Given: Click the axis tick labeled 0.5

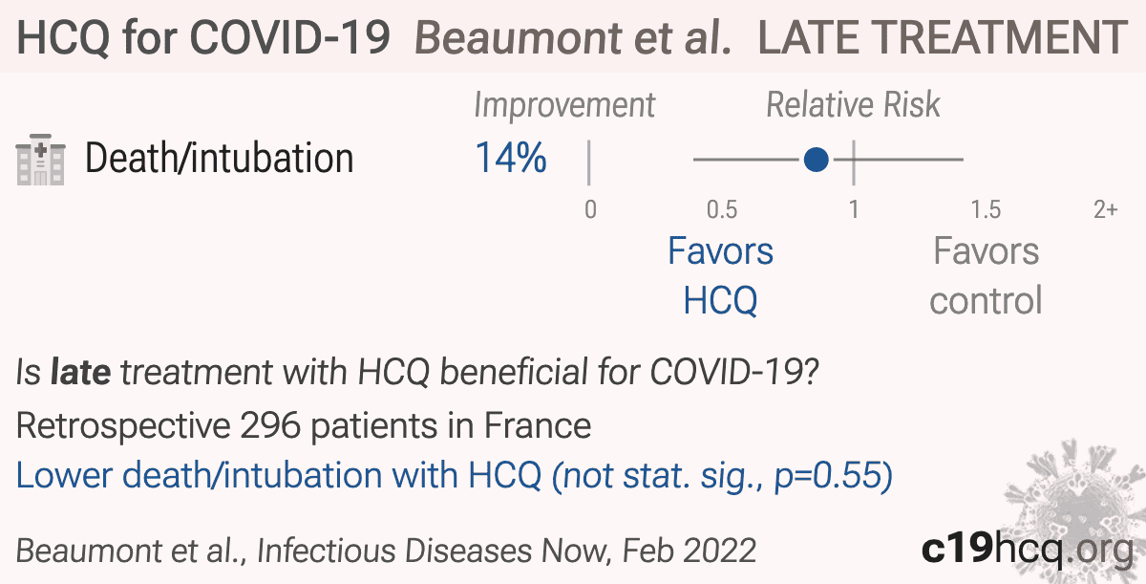Looking at the screenshot, I should click(x=721, y=209).
